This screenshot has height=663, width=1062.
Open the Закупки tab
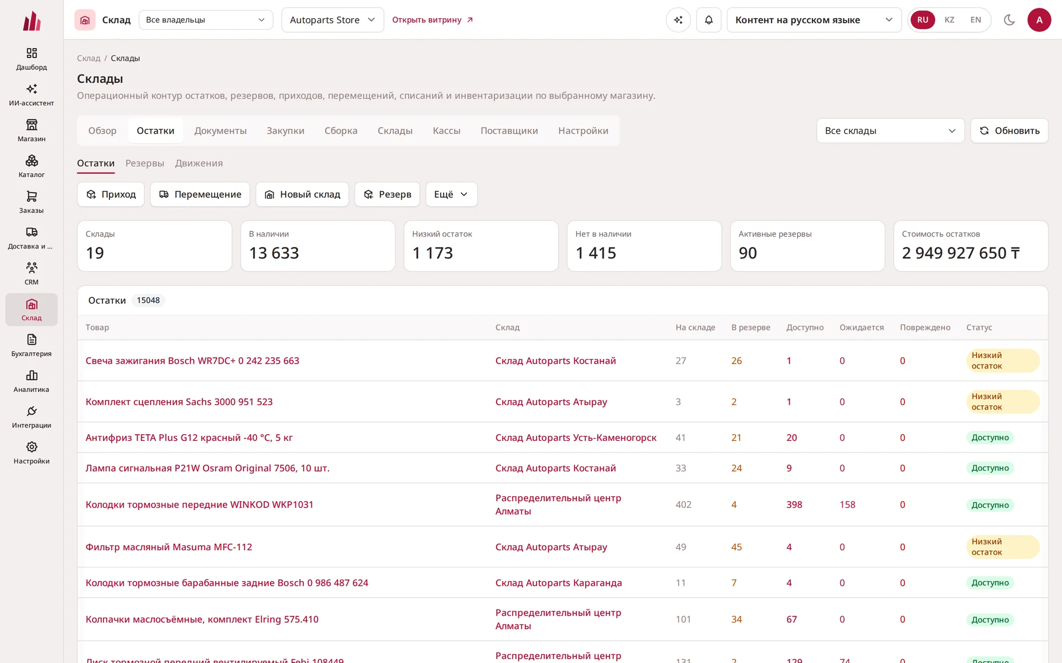285,131
